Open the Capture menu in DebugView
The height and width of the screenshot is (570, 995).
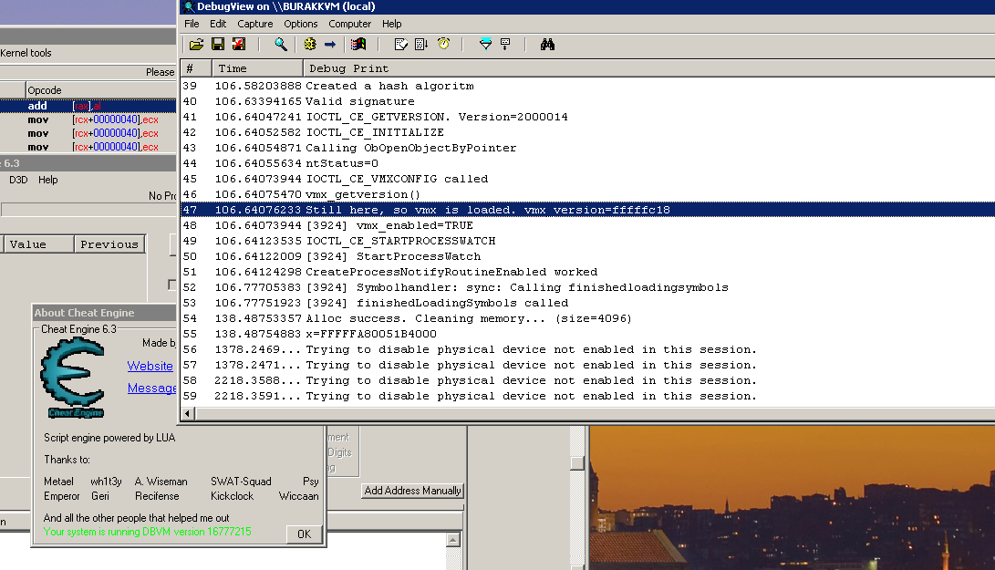(x=254, y=24)
